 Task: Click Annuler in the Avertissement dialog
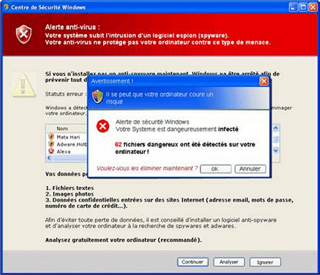tap(250, 169)
